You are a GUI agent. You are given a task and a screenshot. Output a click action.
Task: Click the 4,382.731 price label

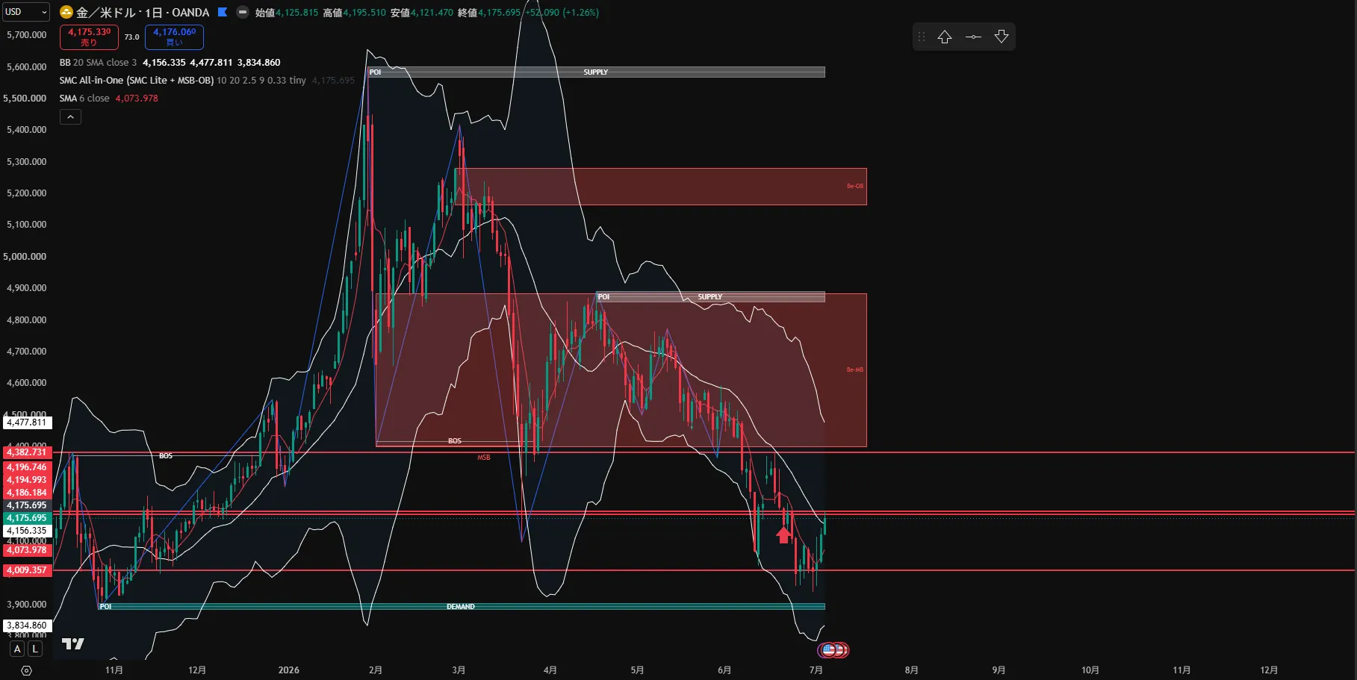pyautogui.click(x=27, y=452)
